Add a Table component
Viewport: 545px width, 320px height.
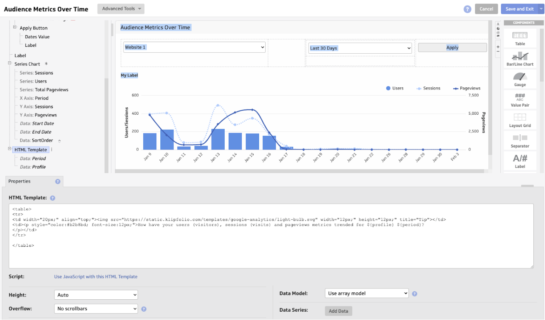tap(520, 38)
